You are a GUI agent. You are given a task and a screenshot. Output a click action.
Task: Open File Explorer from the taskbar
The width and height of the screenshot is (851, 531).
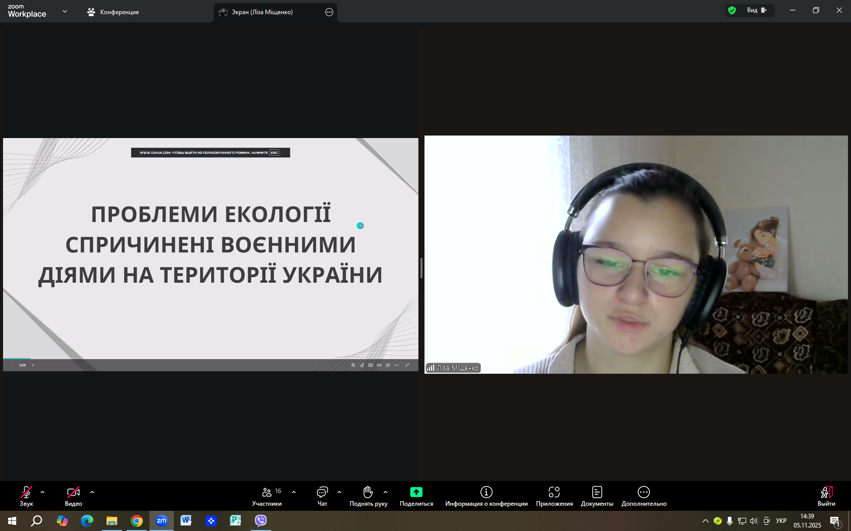[112, 520]
